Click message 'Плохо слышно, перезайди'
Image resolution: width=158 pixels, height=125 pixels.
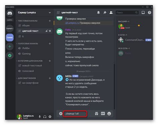(x=80, y=49)
